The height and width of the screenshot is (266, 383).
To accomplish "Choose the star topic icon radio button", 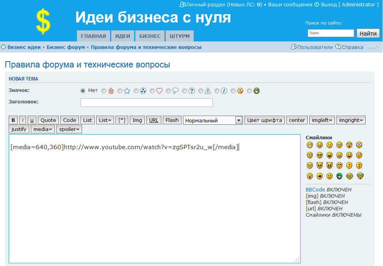I will coord(120,91).
